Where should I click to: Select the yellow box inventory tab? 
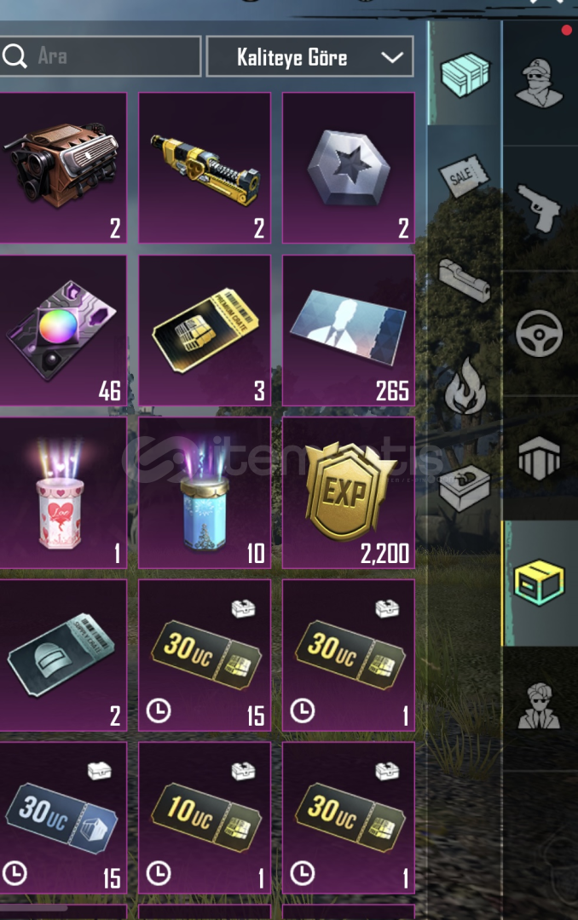click(539, 583)
